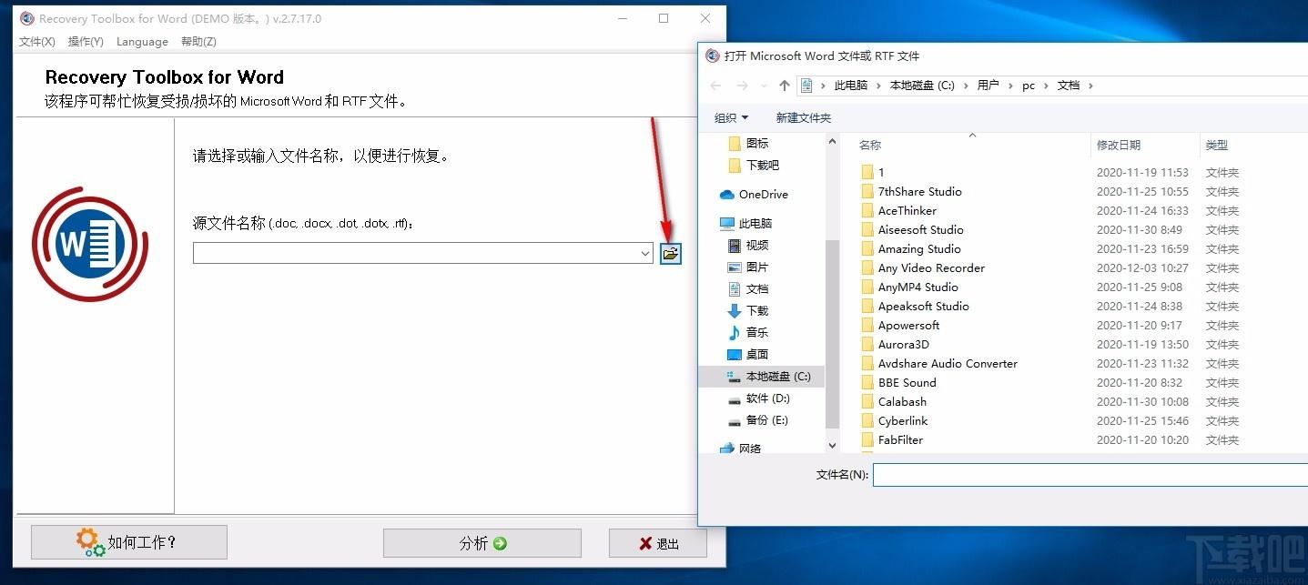The width and height of the screenshot is (1308, 585).
Task: Click 此电脑 in the address breadcrumb
Action: 850,86
